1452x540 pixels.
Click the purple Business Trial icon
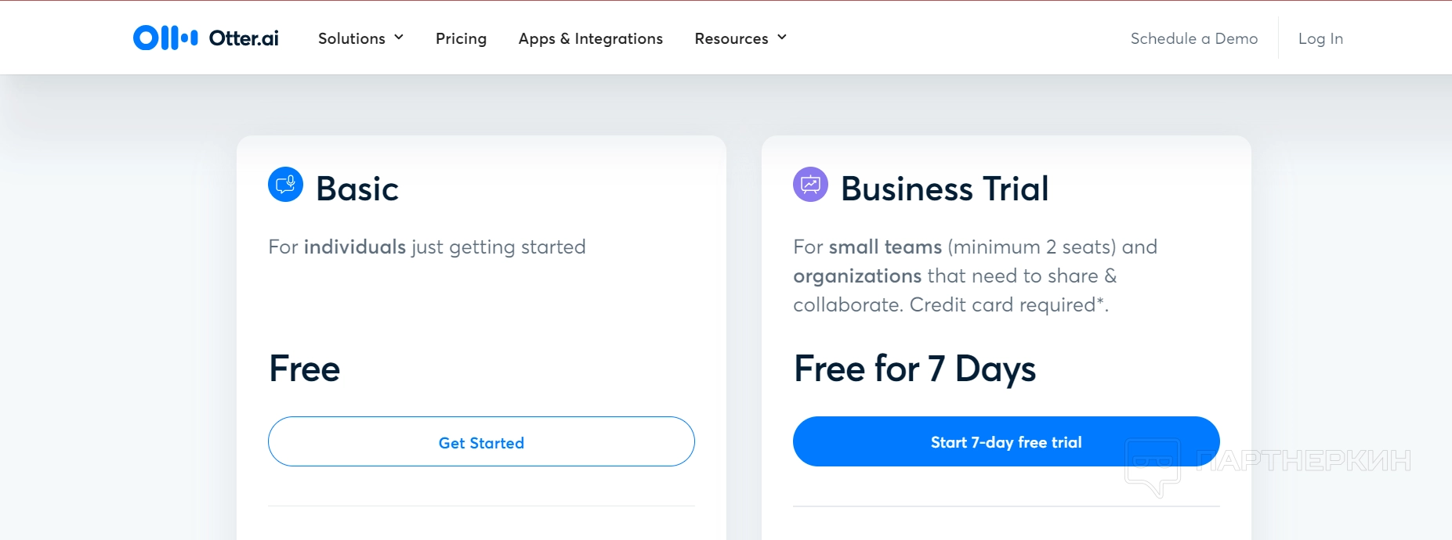click(810, 185)
